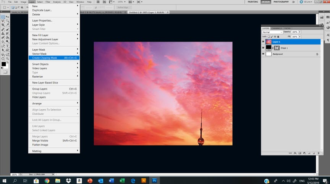Hide the Background layer eye icon

tap(263, 54)
